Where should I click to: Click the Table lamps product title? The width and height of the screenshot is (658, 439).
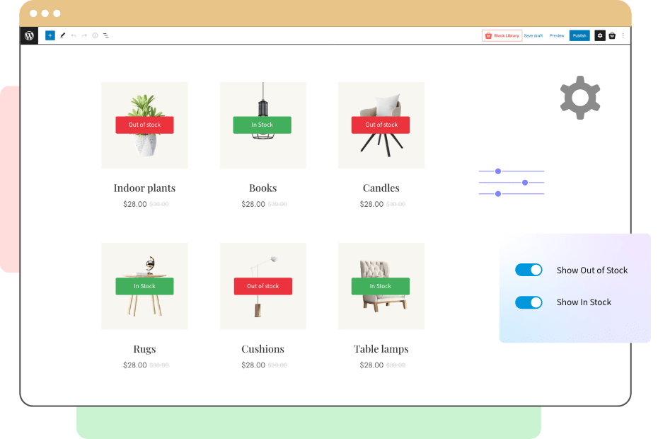click(381, 349)
